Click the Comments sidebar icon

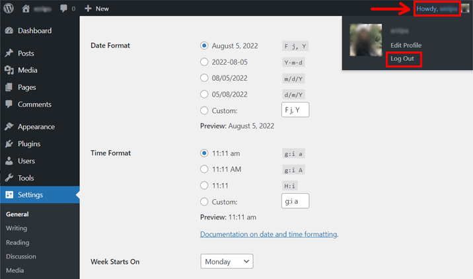[x=9, y=104]
